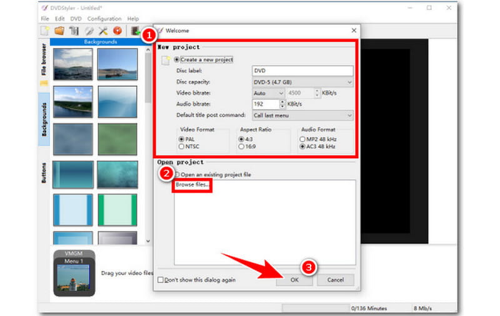
Task: Click the yellow folder icon under File browser
Action: (x=44, y=84)
